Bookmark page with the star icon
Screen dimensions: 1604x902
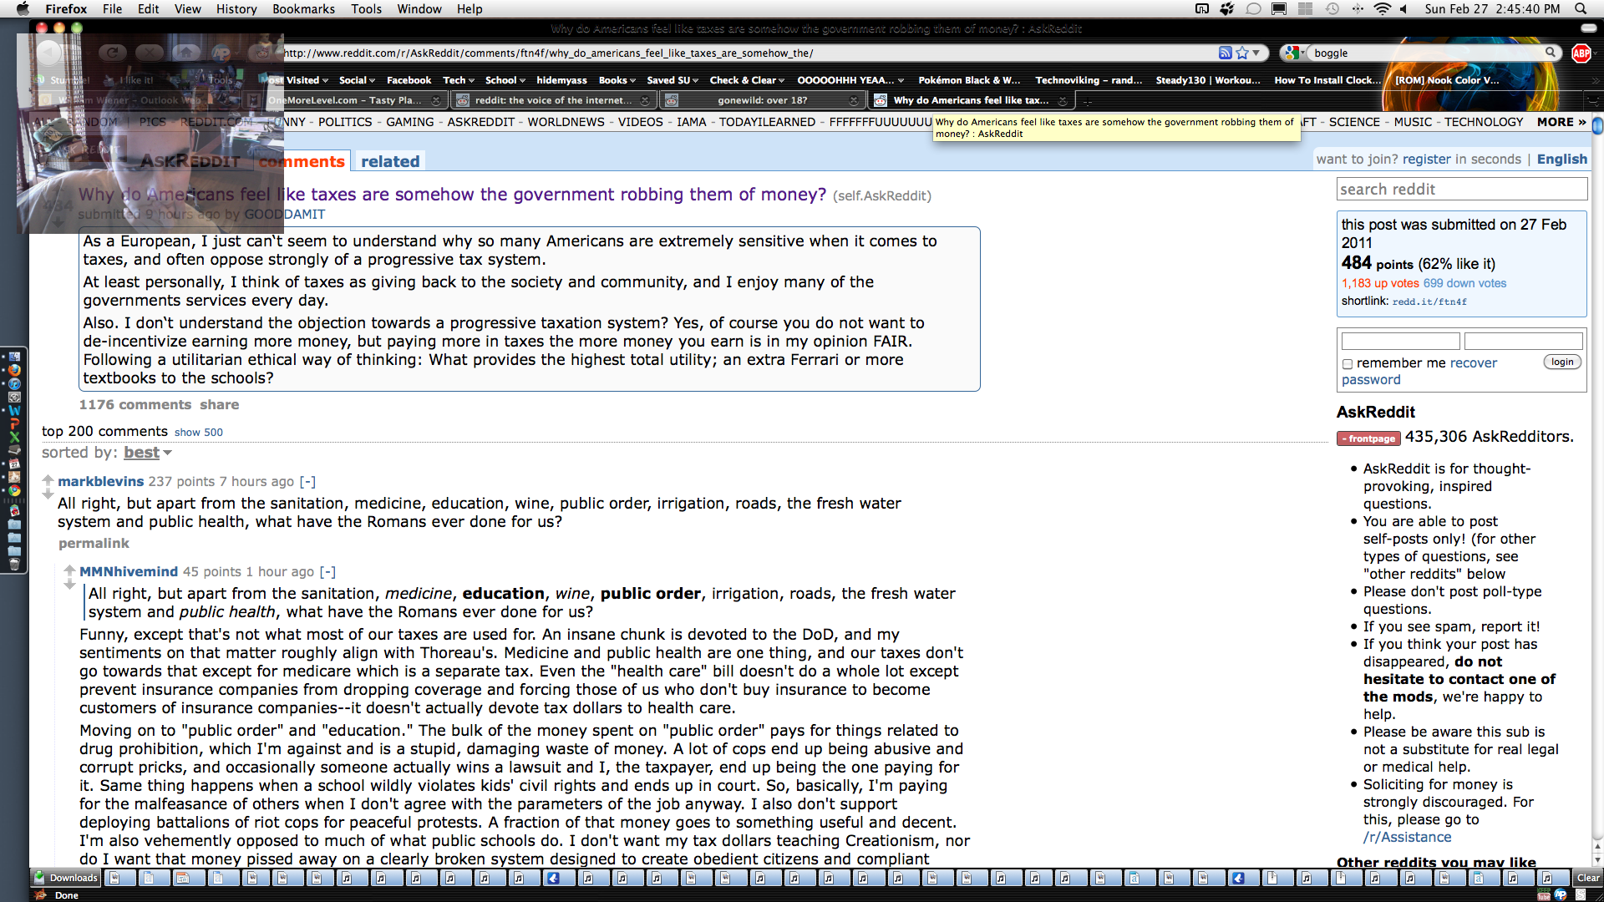coord(1242,53)
